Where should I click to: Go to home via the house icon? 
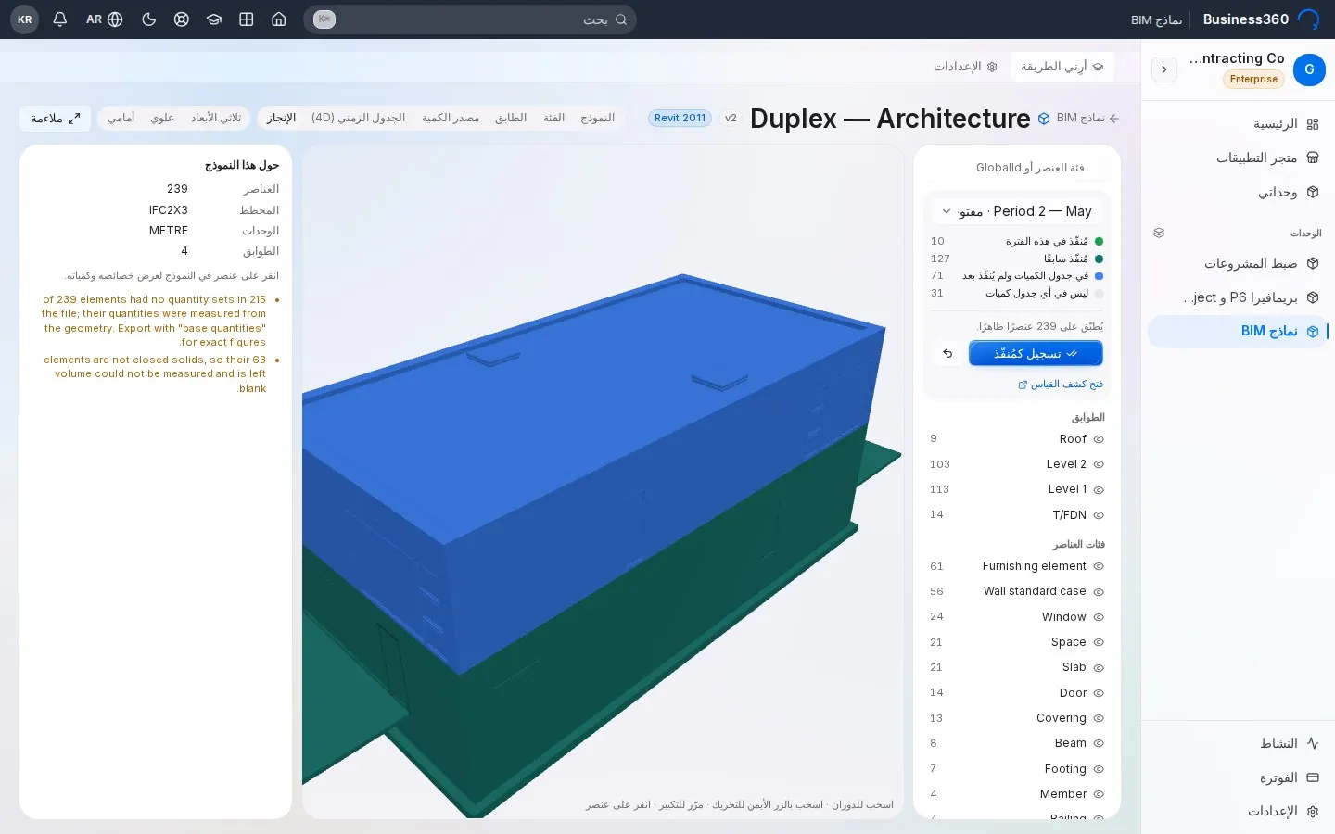tap(279, 19)
